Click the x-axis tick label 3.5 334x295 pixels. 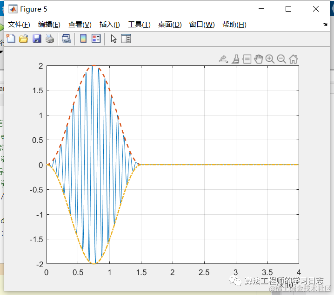click(267, 272)
